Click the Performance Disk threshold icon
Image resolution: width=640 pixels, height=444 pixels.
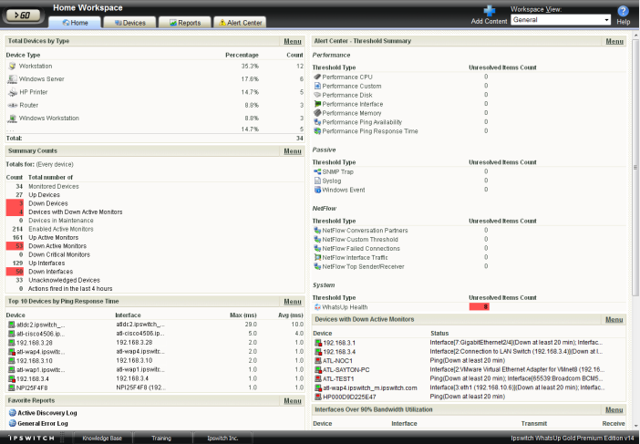tap(317, 95)
